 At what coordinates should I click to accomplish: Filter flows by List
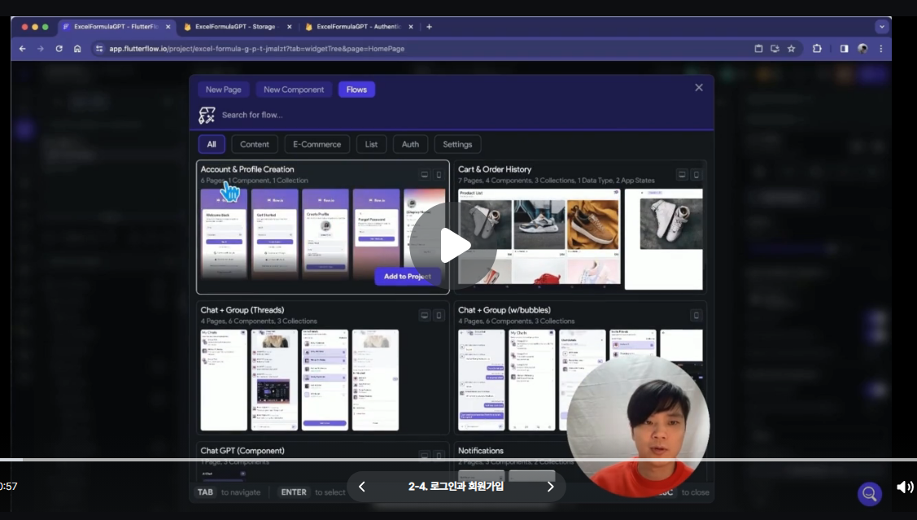[371, 145]
